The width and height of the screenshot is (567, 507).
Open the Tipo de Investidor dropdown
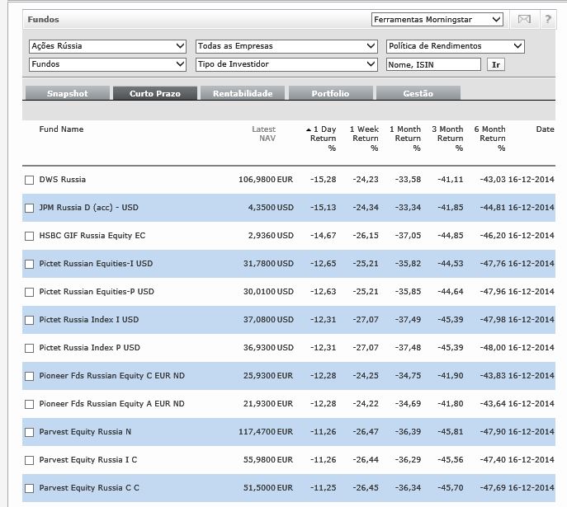(286, 64)
